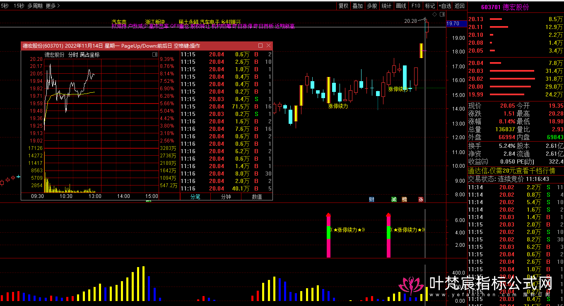Click the diamond icon above the price axis
The width and height of the screenshot is (564, 306).
click(x=434, y=14)
